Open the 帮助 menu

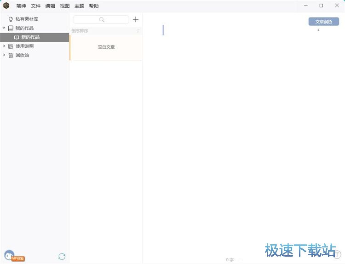94,6
